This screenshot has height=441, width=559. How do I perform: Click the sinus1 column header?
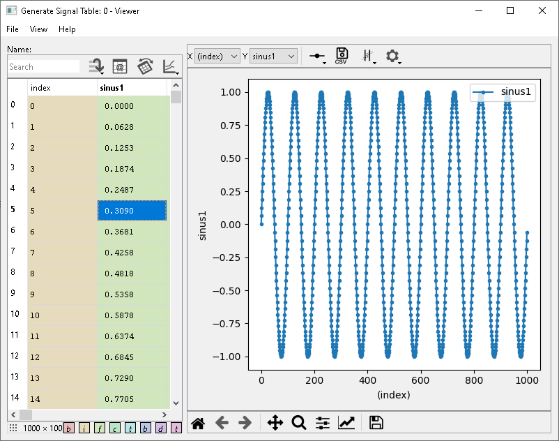click(132, 88)
